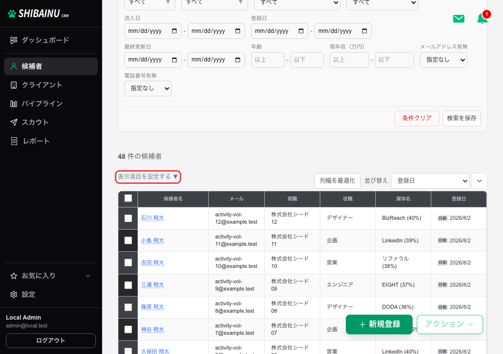Click the SHIBAINU CRM paw logo

pos(12,14)
